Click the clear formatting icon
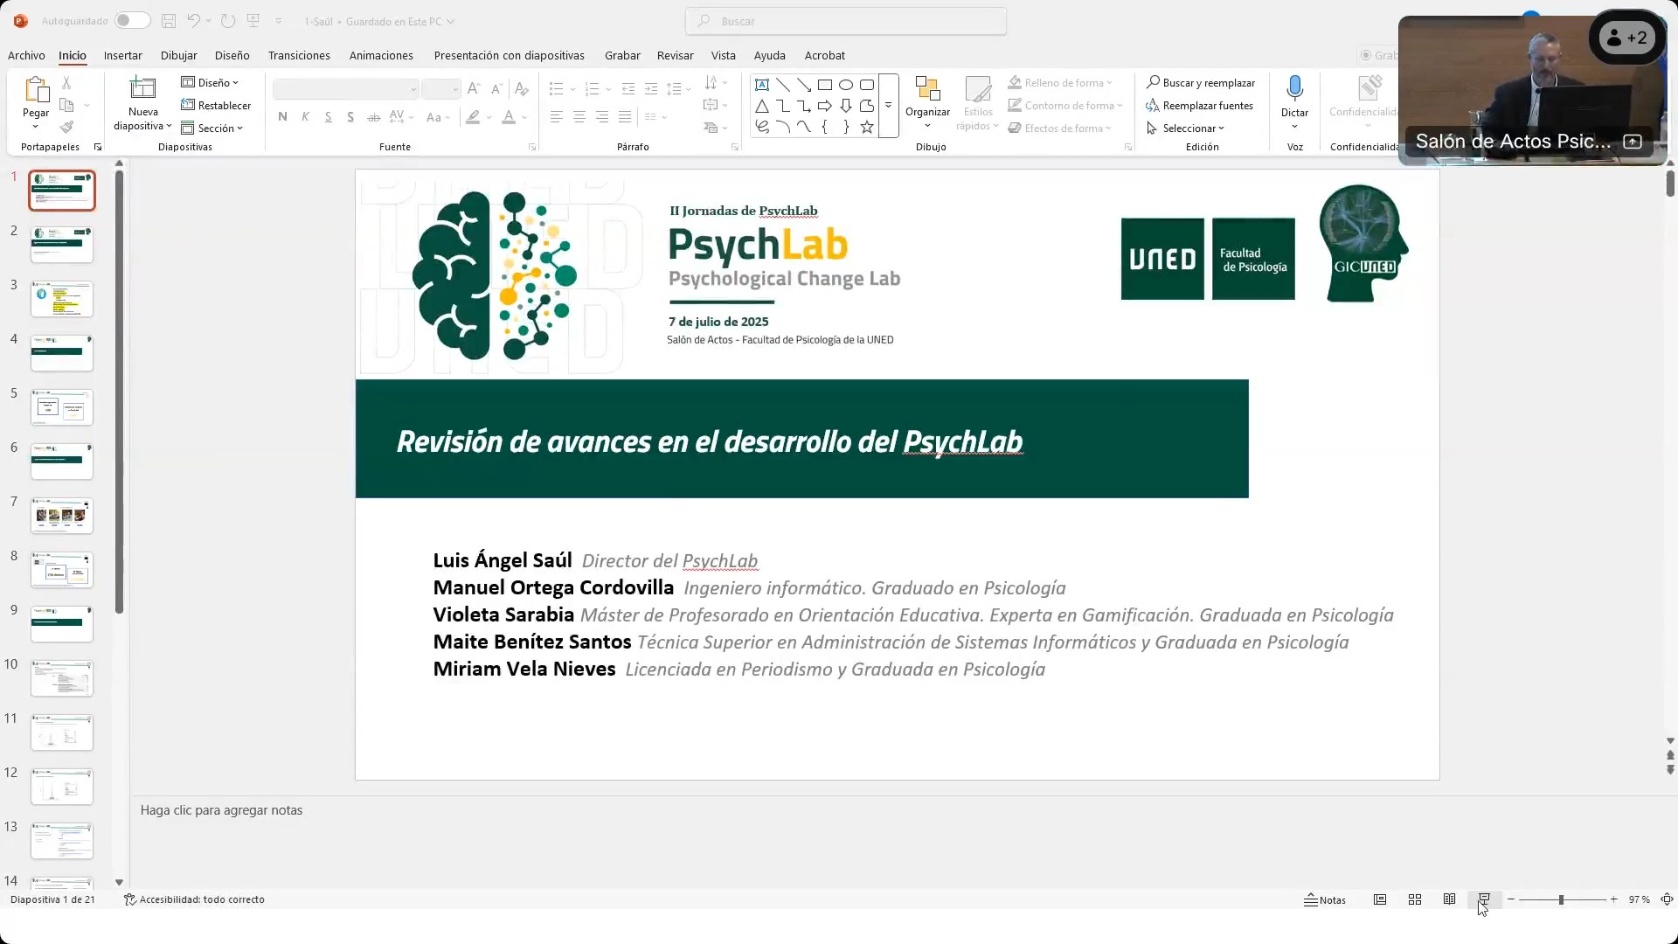This screenshot has width=1678, height=944. [x=522, y=88]
